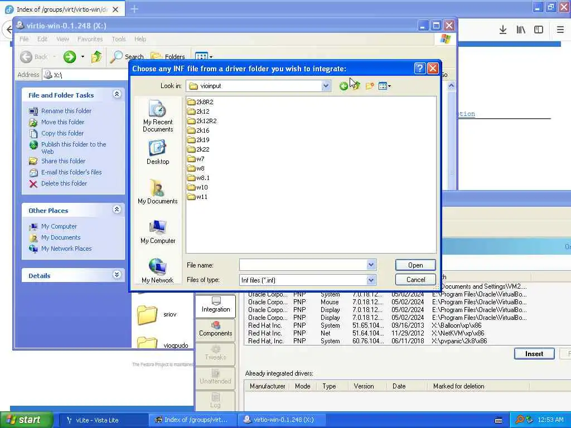Open View menu in Explorer window
Viewport: 571px width, 428px height.
coord(62,39)
